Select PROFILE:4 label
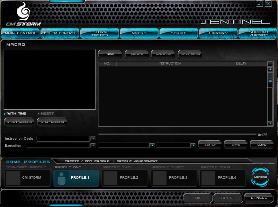Viewport: 278px width, 207px height. click(227, 178)
